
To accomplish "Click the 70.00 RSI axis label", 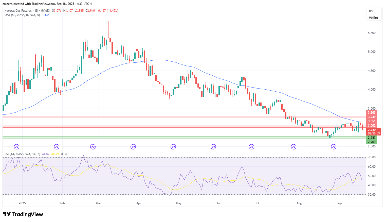I will (372, 157).
